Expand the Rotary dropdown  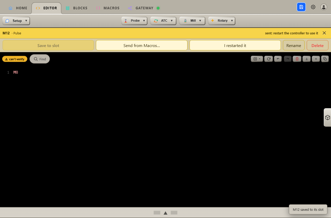(222, 21)
